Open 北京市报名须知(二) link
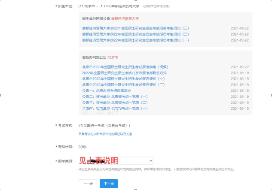This screenshot has height=190, width=272. [x=123, y=84]
